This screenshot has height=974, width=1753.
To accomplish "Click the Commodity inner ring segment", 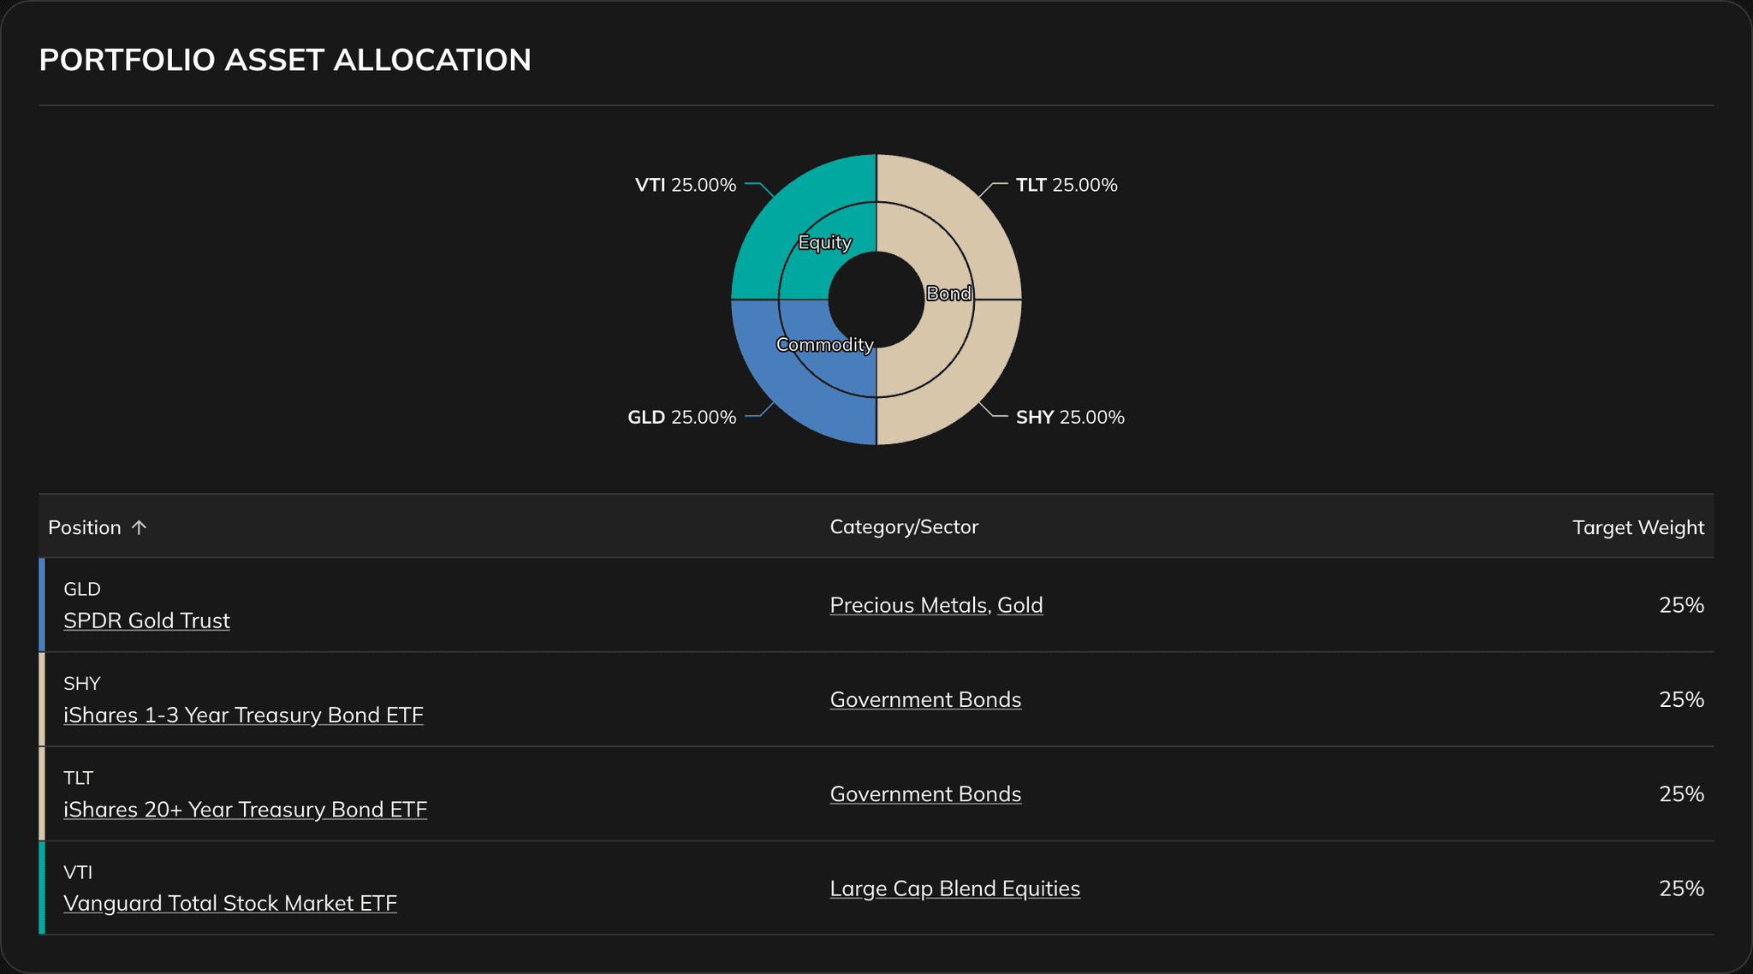I will (x=823, y=344).
